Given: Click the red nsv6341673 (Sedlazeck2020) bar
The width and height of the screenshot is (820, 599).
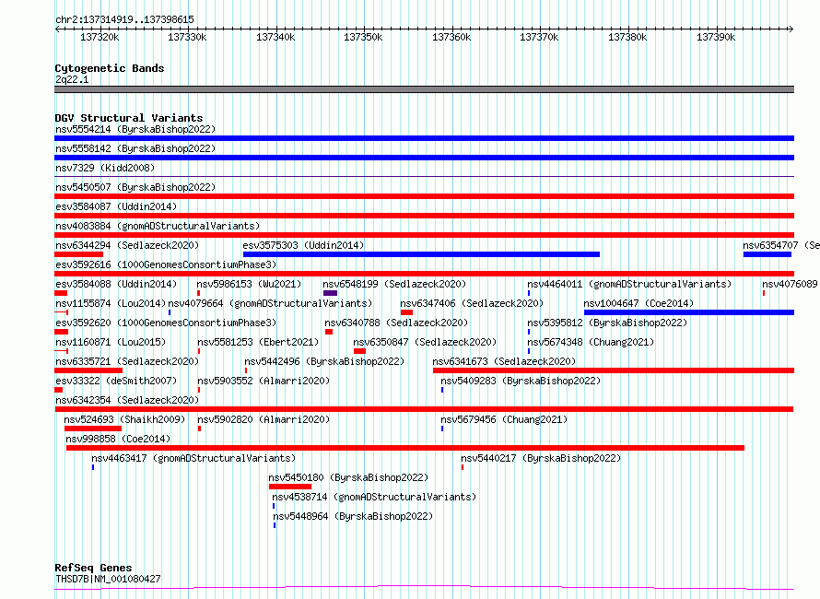Looking at the screenshot, I should tap(614, 370).
